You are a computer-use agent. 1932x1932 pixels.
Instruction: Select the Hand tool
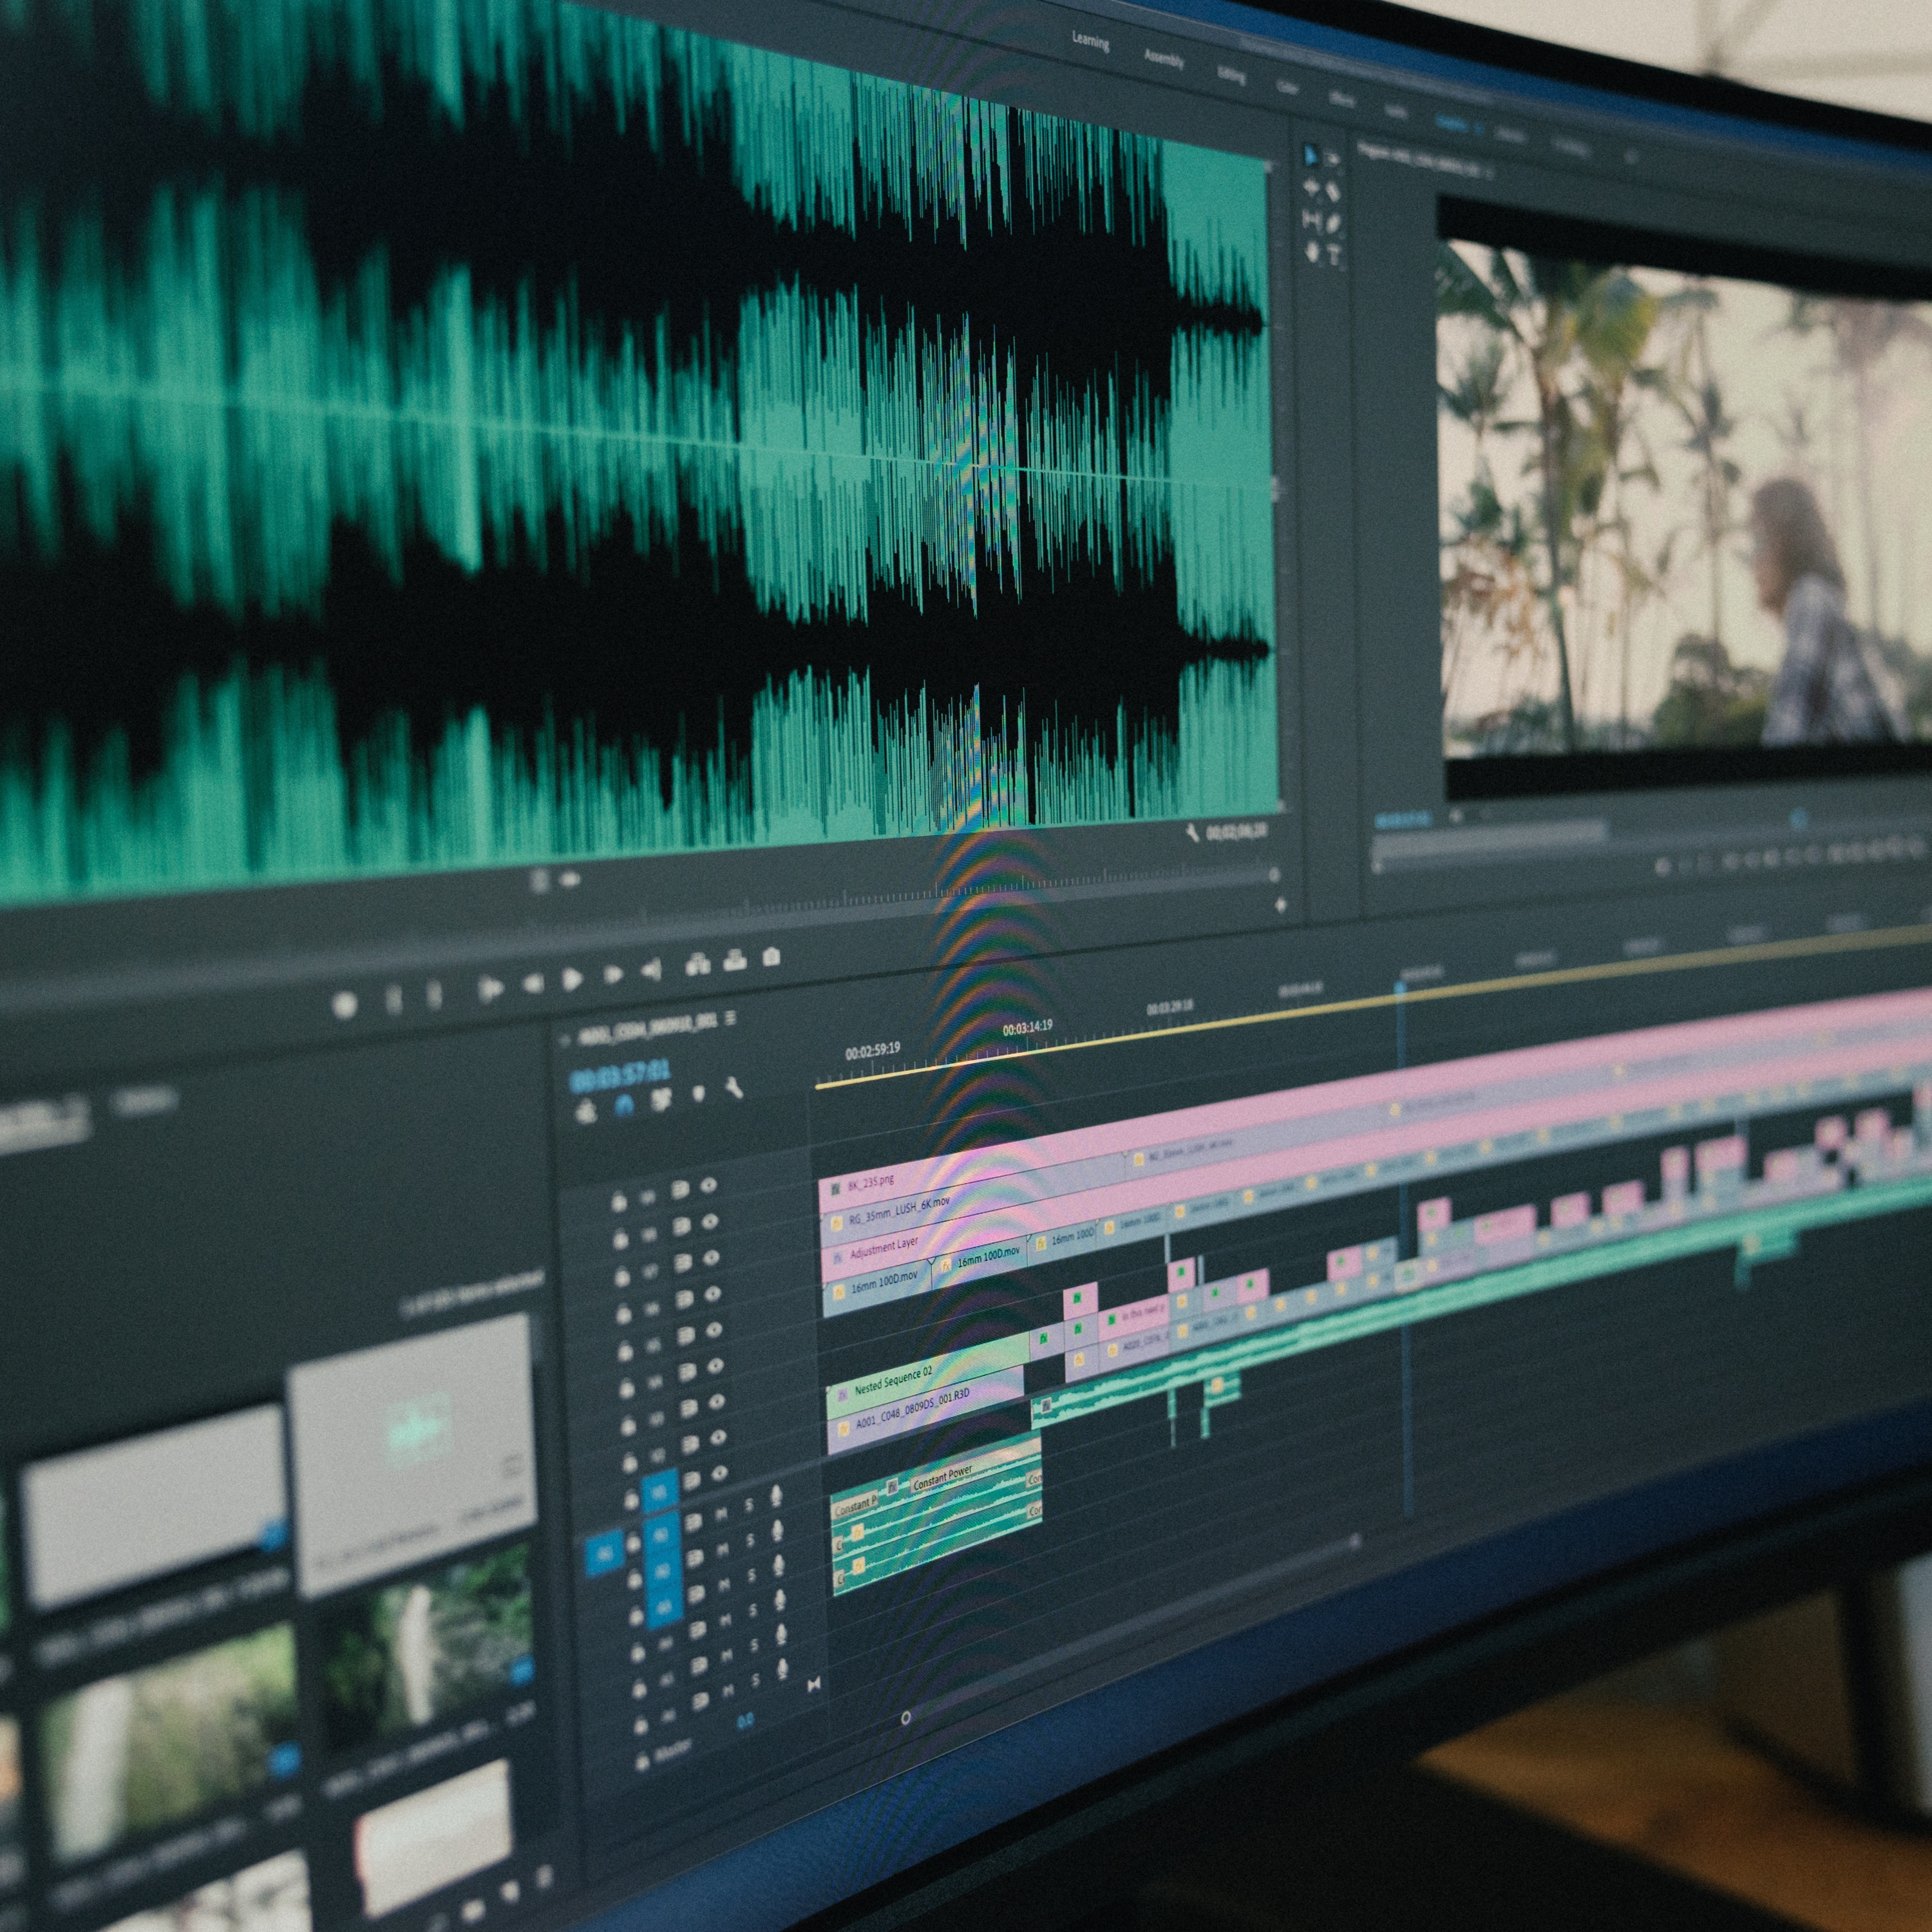click(x=1312, y=252)
